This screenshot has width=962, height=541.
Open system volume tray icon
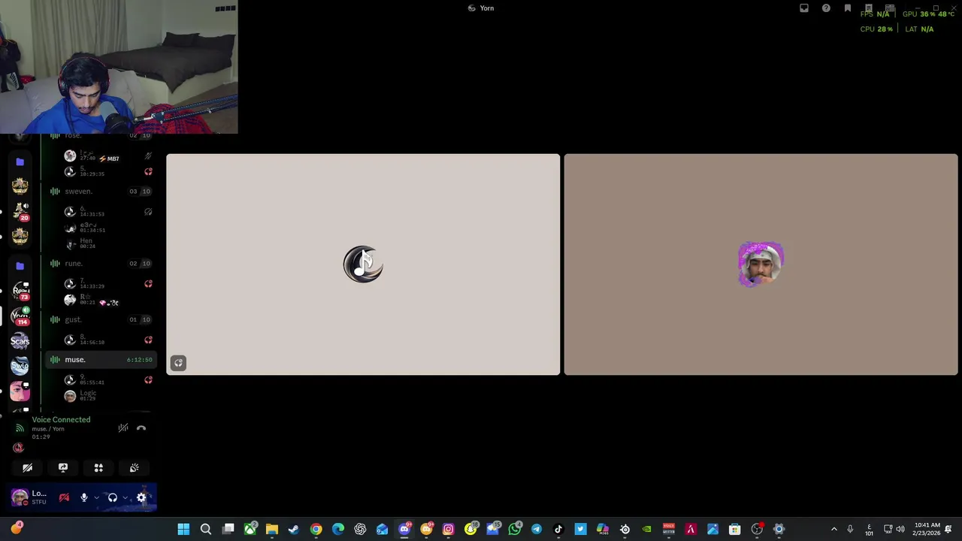point(900,530)
